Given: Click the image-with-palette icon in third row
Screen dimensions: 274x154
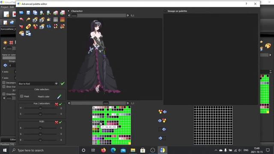Looking at the screenshot, I should (x=42, y=27).
